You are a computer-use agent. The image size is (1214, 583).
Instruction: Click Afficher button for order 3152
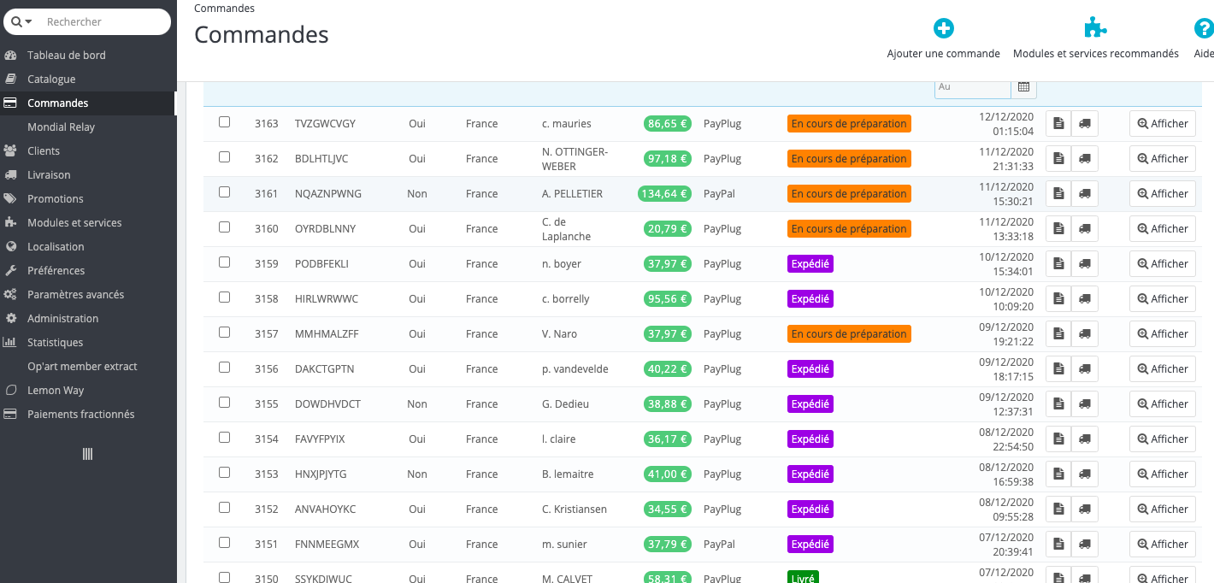click(x=1163, y=509)
